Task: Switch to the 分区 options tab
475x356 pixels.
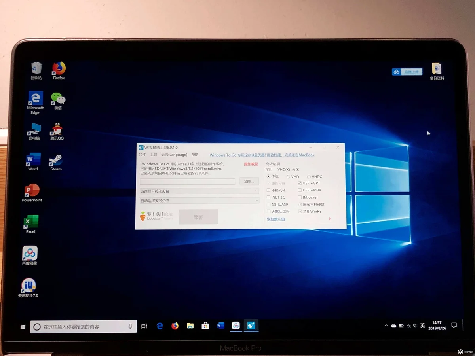Action: 296,169
